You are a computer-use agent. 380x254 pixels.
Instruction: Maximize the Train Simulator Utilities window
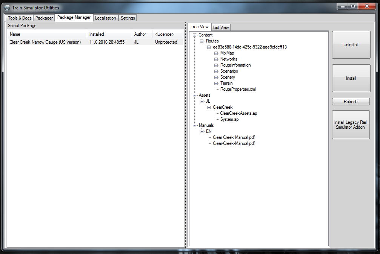pos(353,6)
